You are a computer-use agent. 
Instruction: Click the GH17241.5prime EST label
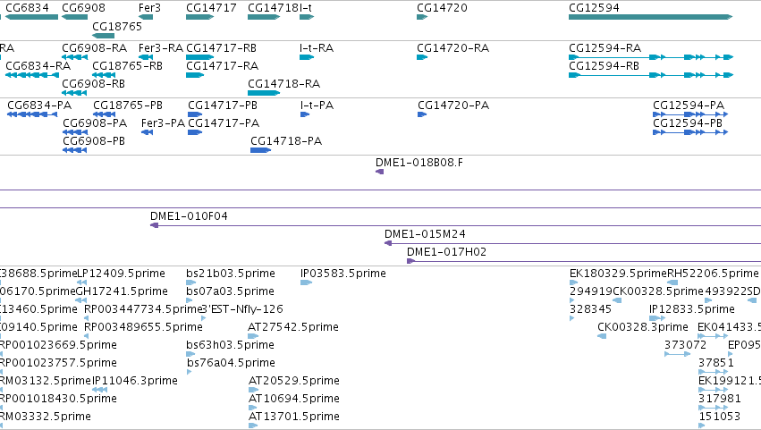[x=122, y=291]
